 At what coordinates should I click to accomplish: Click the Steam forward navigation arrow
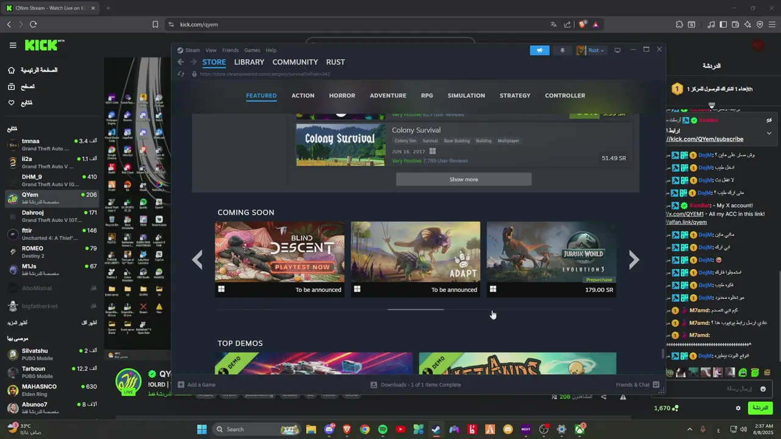click(193, 62)
